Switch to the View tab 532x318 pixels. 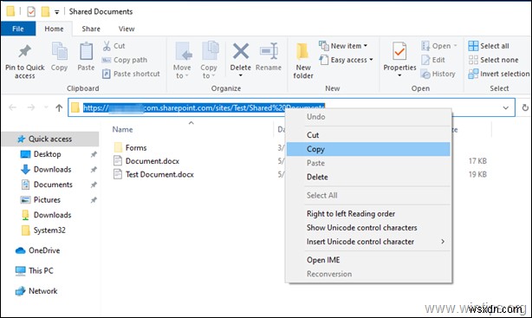[x=127, y=29]
